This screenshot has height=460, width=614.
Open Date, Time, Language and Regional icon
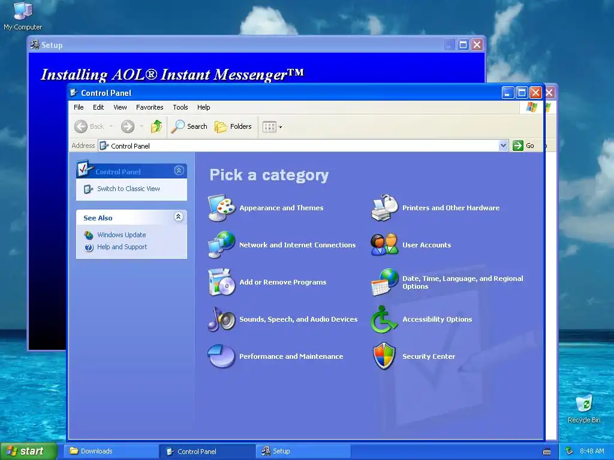(384, 282)
